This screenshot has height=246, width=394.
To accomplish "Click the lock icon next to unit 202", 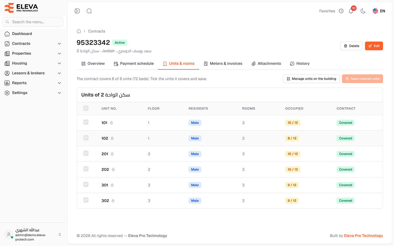I will [x=113, y=169].
